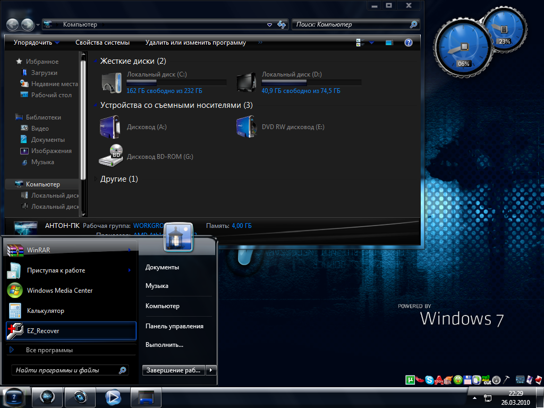Screen dimensions: 544x408
Task: Toggle the preview pane icon
Action: pyautogui.click(x=389, y=42)
